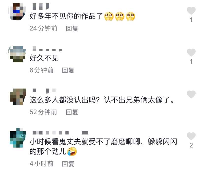The image size is (203, 173).
Task: Open avatar of "认不出兄弟俩" commenter
Action: coord(18,97)
